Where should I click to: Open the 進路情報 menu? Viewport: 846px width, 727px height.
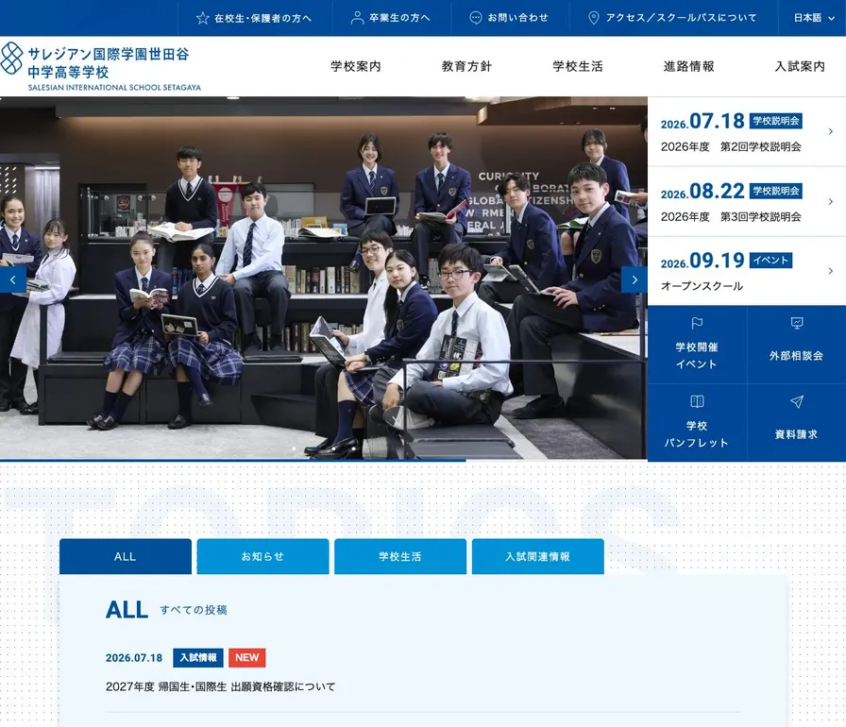point(689,66)
